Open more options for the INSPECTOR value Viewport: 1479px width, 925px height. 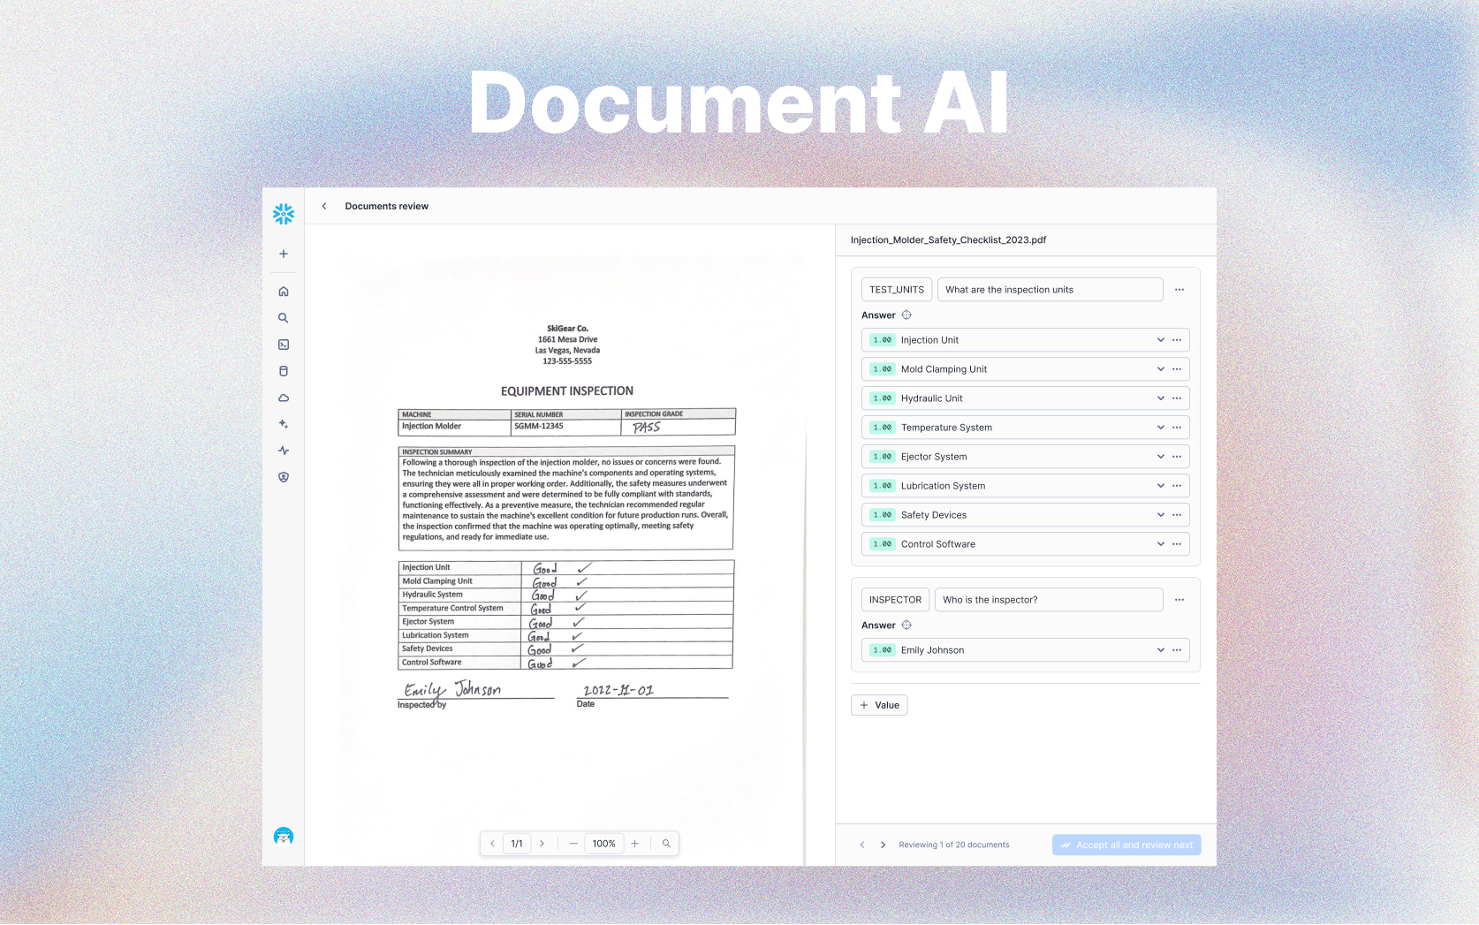point(1179,600)
